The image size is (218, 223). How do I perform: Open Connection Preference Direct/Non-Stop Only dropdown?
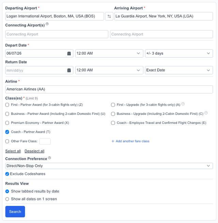click(x=109, y=166)
